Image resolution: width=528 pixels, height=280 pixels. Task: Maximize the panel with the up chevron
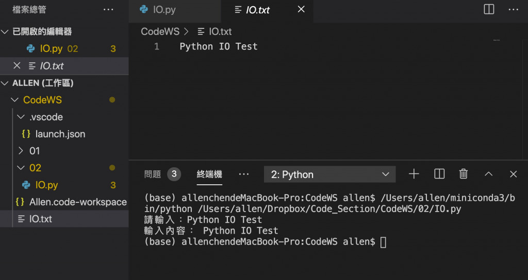tap(489, 174)
